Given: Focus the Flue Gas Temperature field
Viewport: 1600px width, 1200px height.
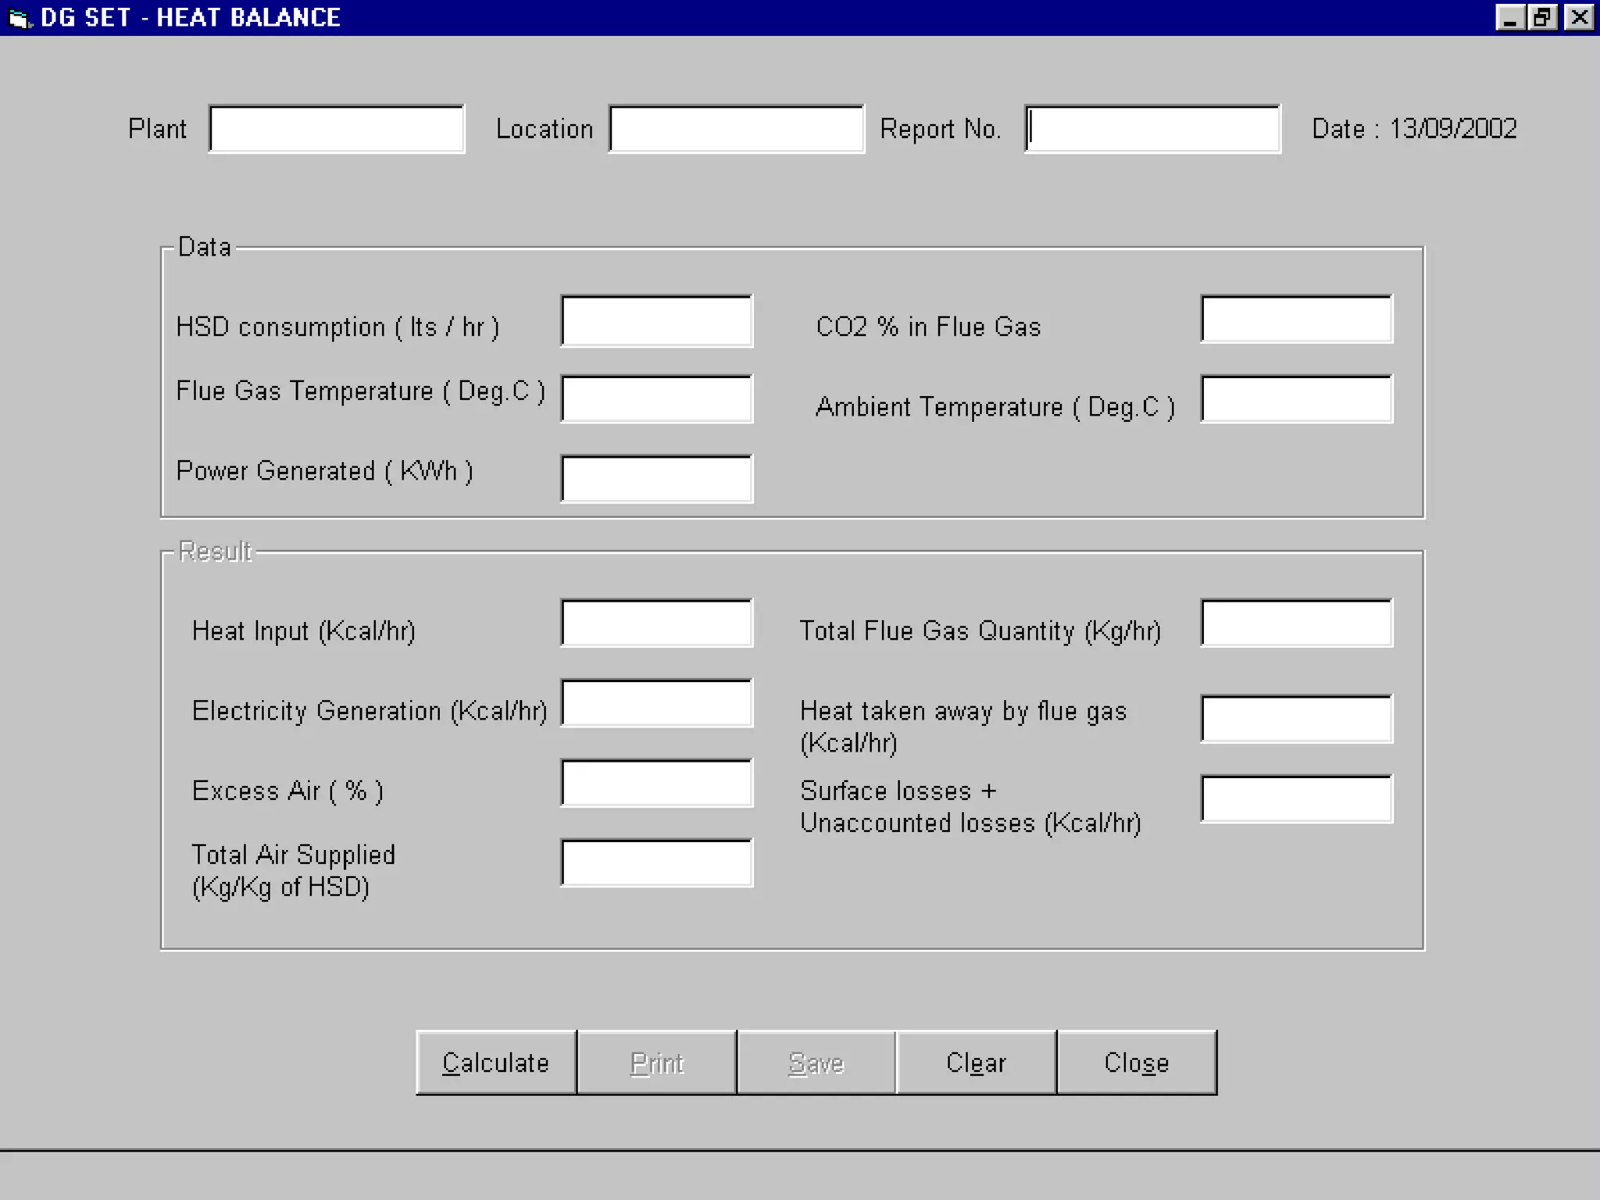Looking at the screenshot, I should (x=656, y=399).
